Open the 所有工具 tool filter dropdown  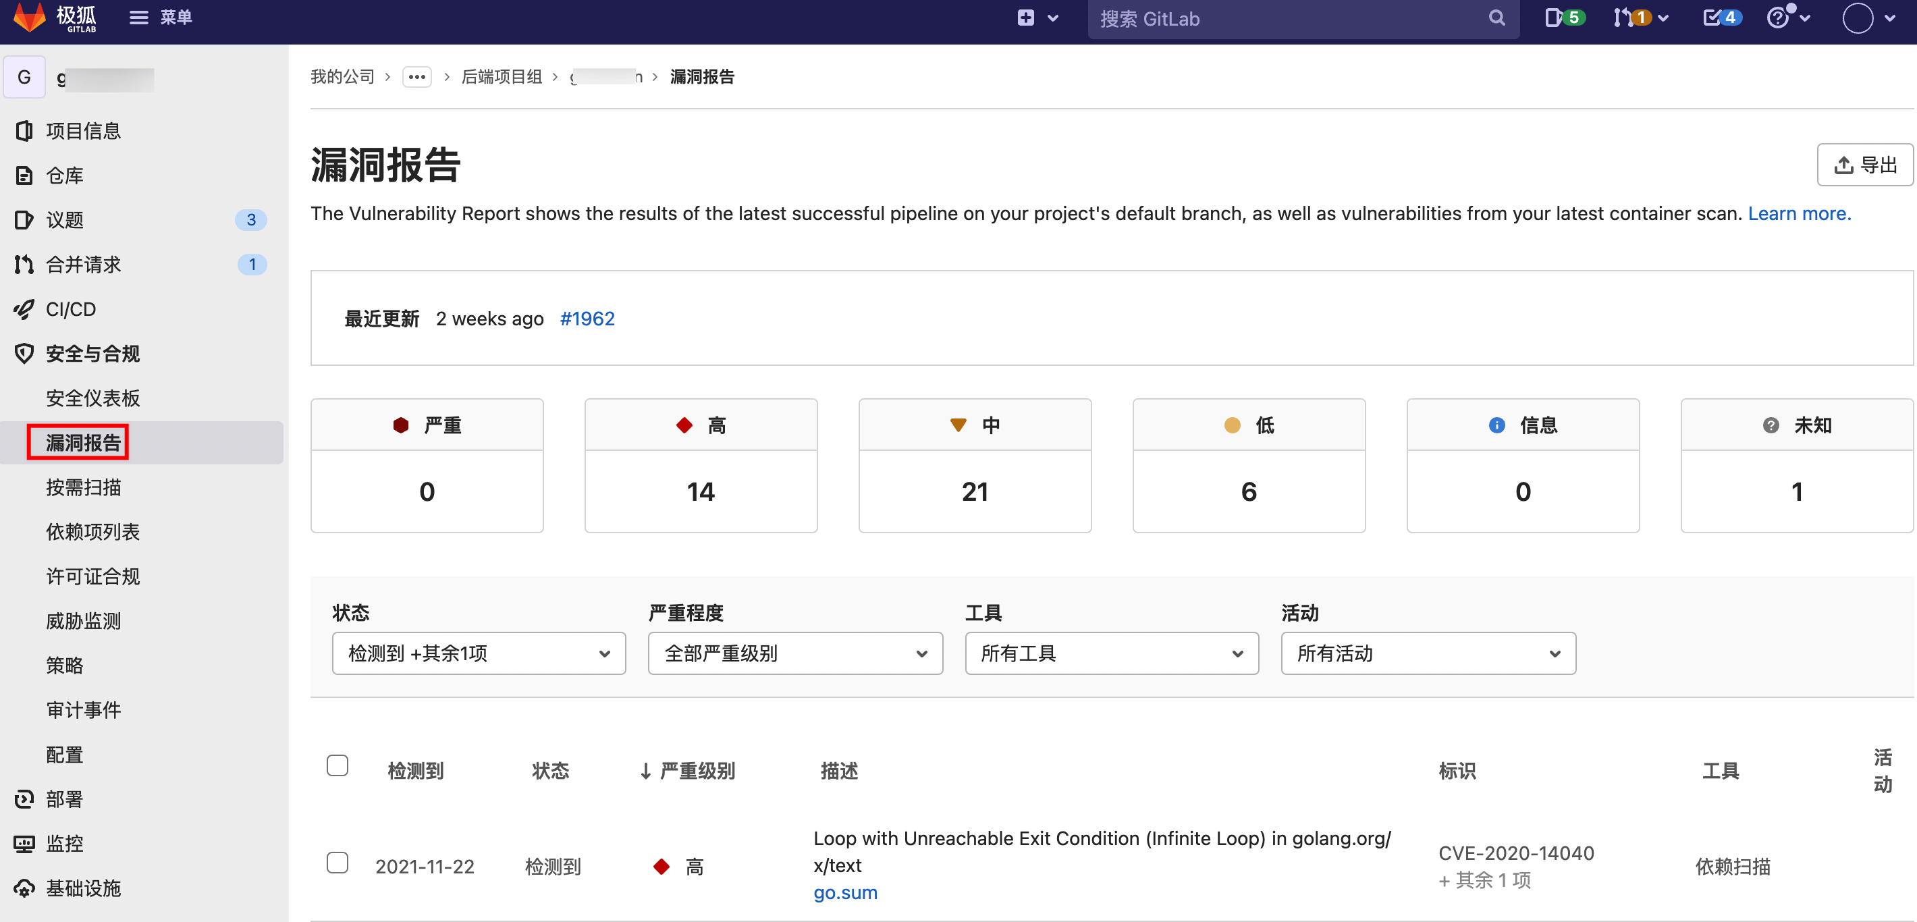coord(1111,653)
